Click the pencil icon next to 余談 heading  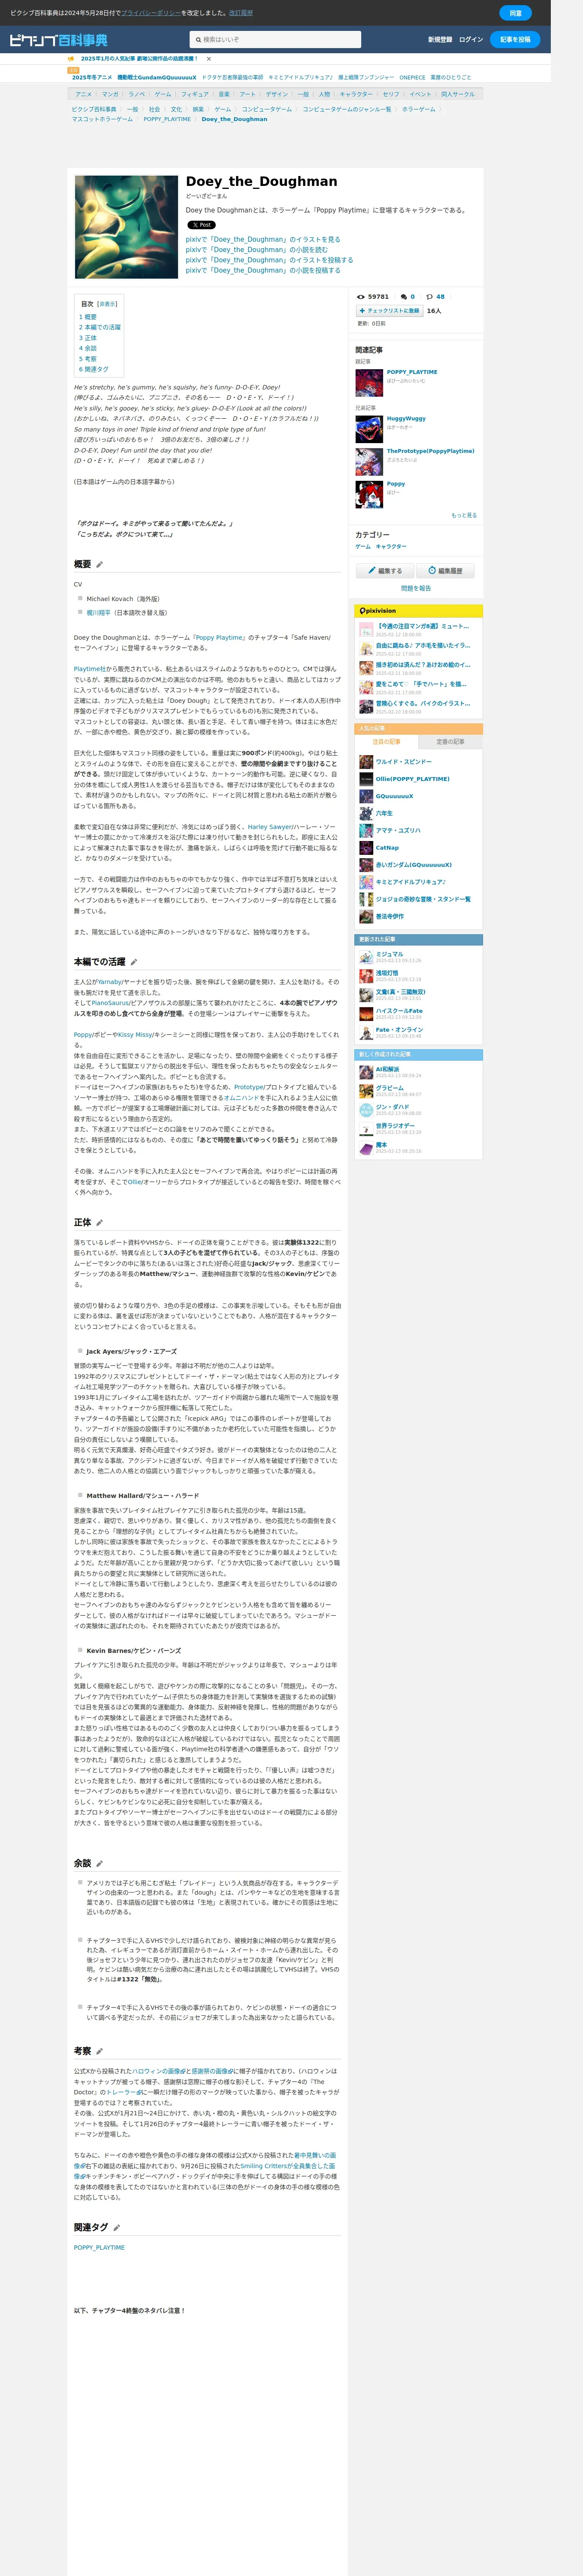100,1864
